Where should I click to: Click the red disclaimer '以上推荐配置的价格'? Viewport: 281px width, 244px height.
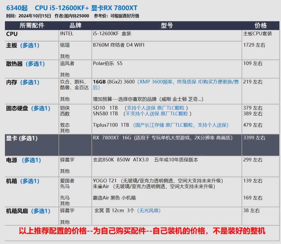pos(142,231)
